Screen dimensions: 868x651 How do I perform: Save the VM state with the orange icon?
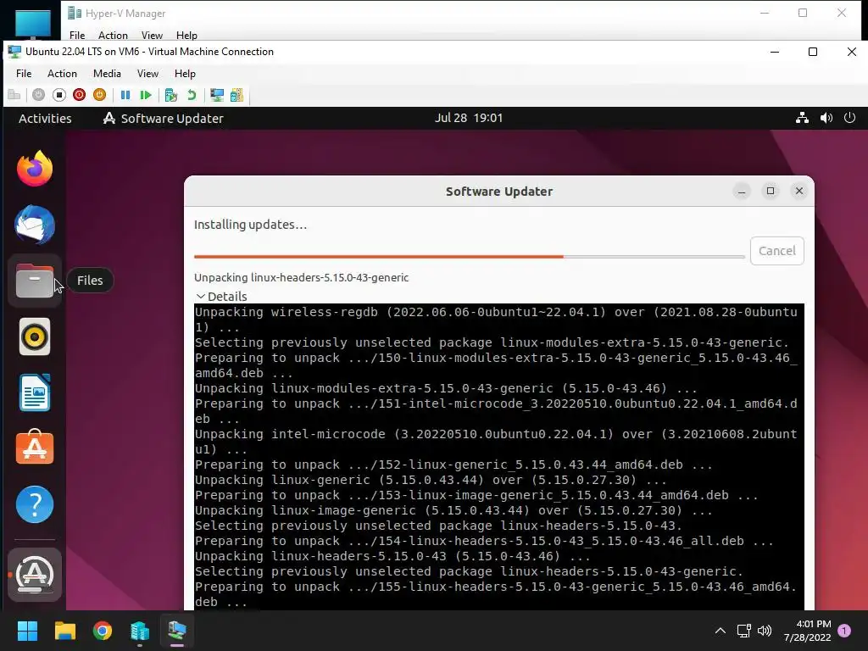coord(100,95)
